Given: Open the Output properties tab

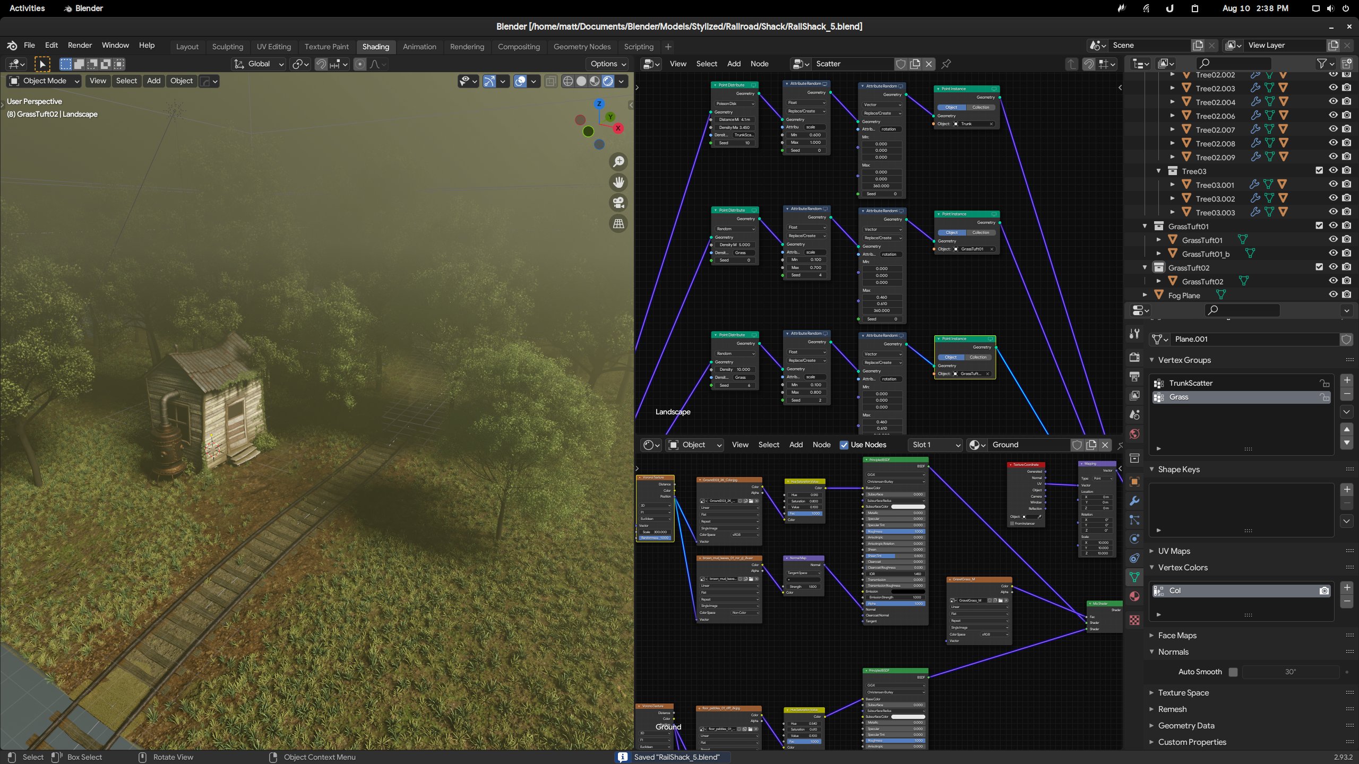Looking at the screenshot, I should [x=1134, y=376].
